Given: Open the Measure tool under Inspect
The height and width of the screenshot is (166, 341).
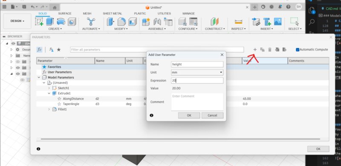Looking at the screenshot, I should (x=239, y=22).
